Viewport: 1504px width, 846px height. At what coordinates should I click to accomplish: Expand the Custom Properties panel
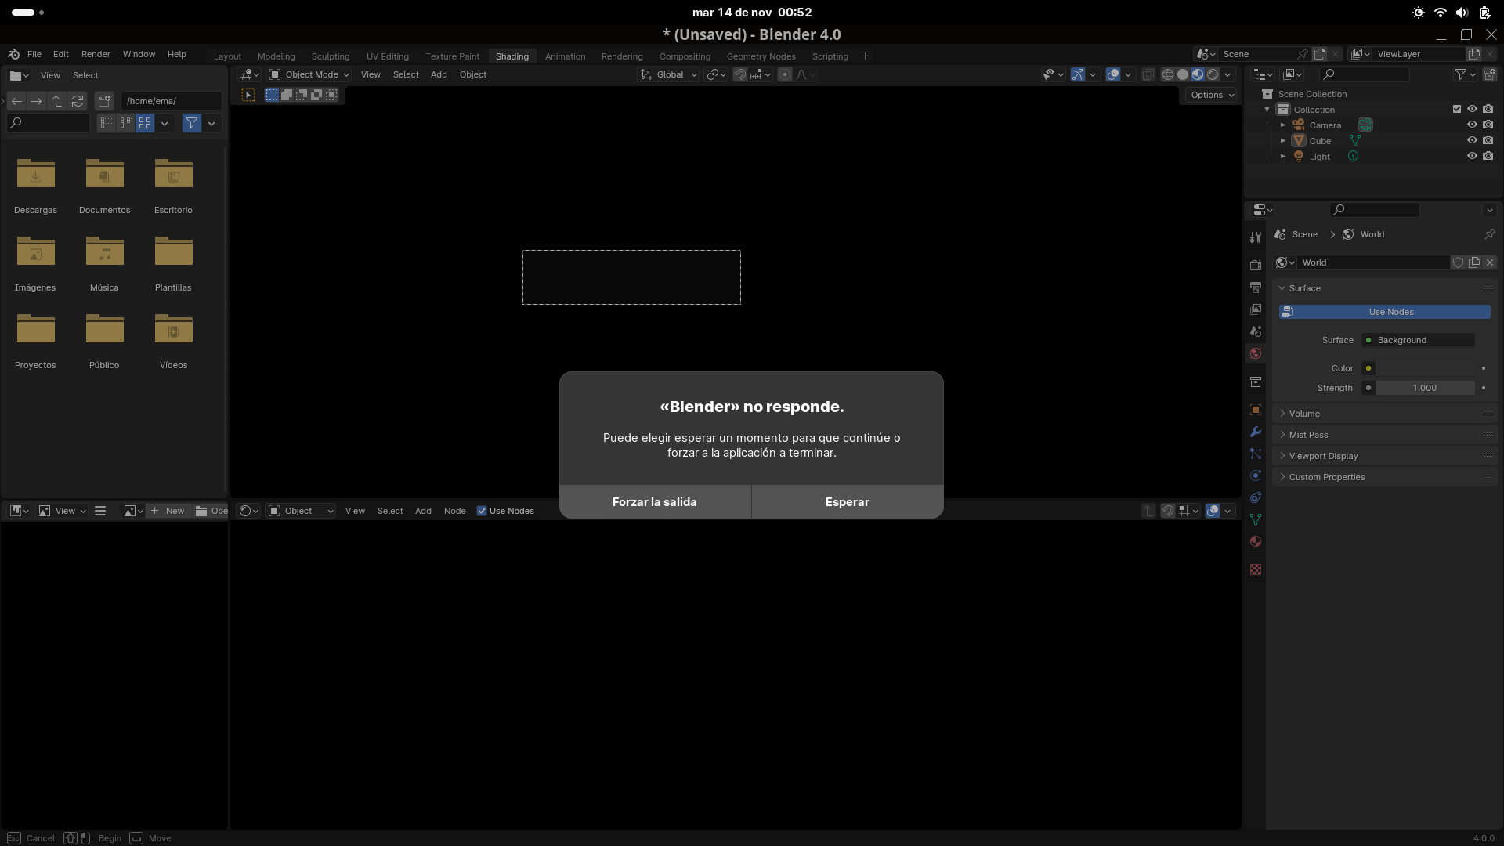tap(1385, 477)
